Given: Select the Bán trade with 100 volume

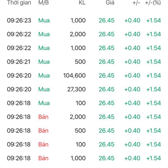Looking at the screenshot, I should (x=84, y=144).
